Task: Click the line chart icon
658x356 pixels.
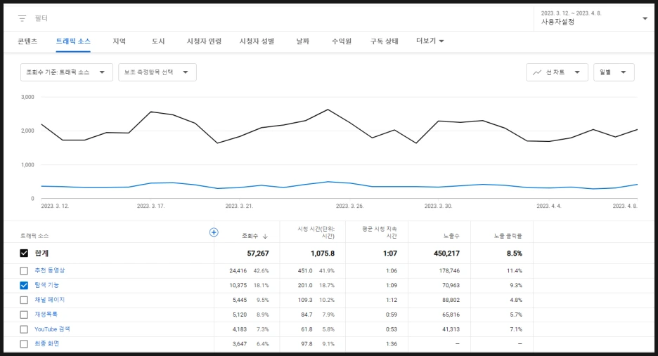Action: [536, 72]
